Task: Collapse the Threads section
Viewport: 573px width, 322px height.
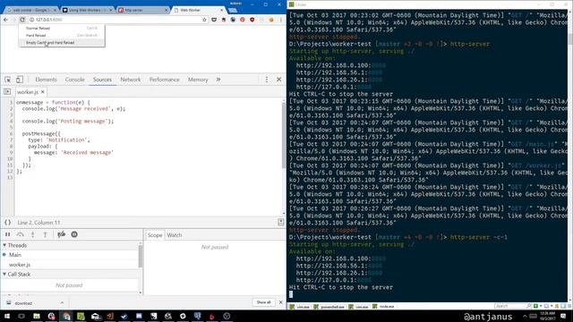Action: [4, 245]
